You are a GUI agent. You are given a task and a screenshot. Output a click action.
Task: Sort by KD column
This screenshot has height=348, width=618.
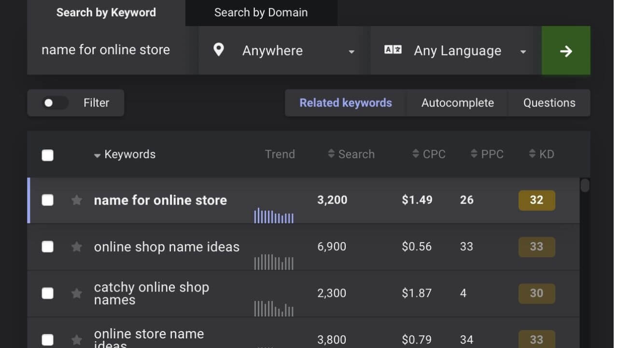pyautogui.click(x=541, y=154)
